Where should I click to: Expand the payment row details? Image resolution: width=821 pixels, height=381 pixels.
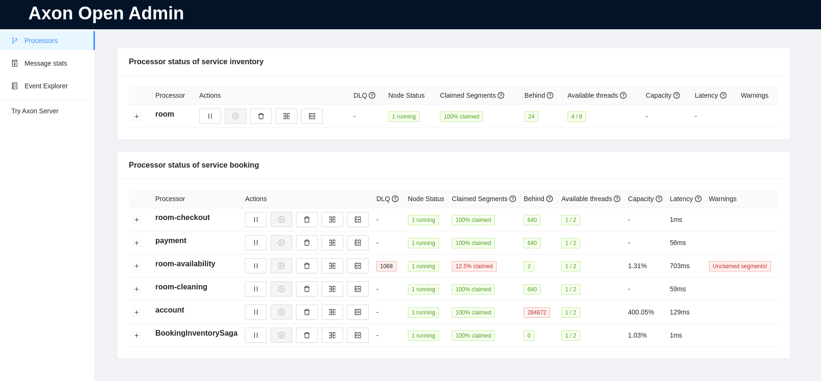coord(136,243)
